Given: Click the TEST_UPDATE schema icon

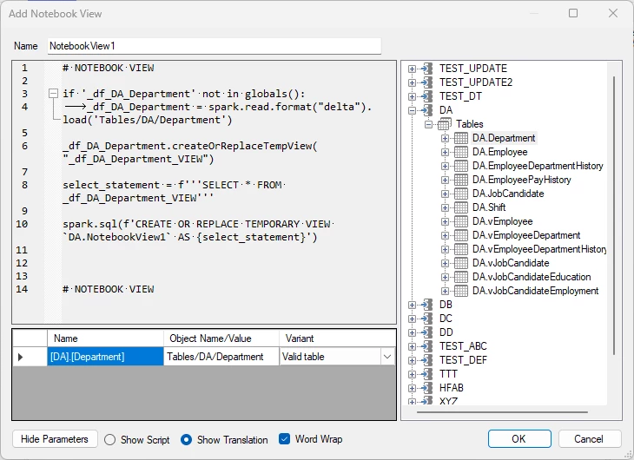Looking at the screenshot, I should click(x=426, y=69).
